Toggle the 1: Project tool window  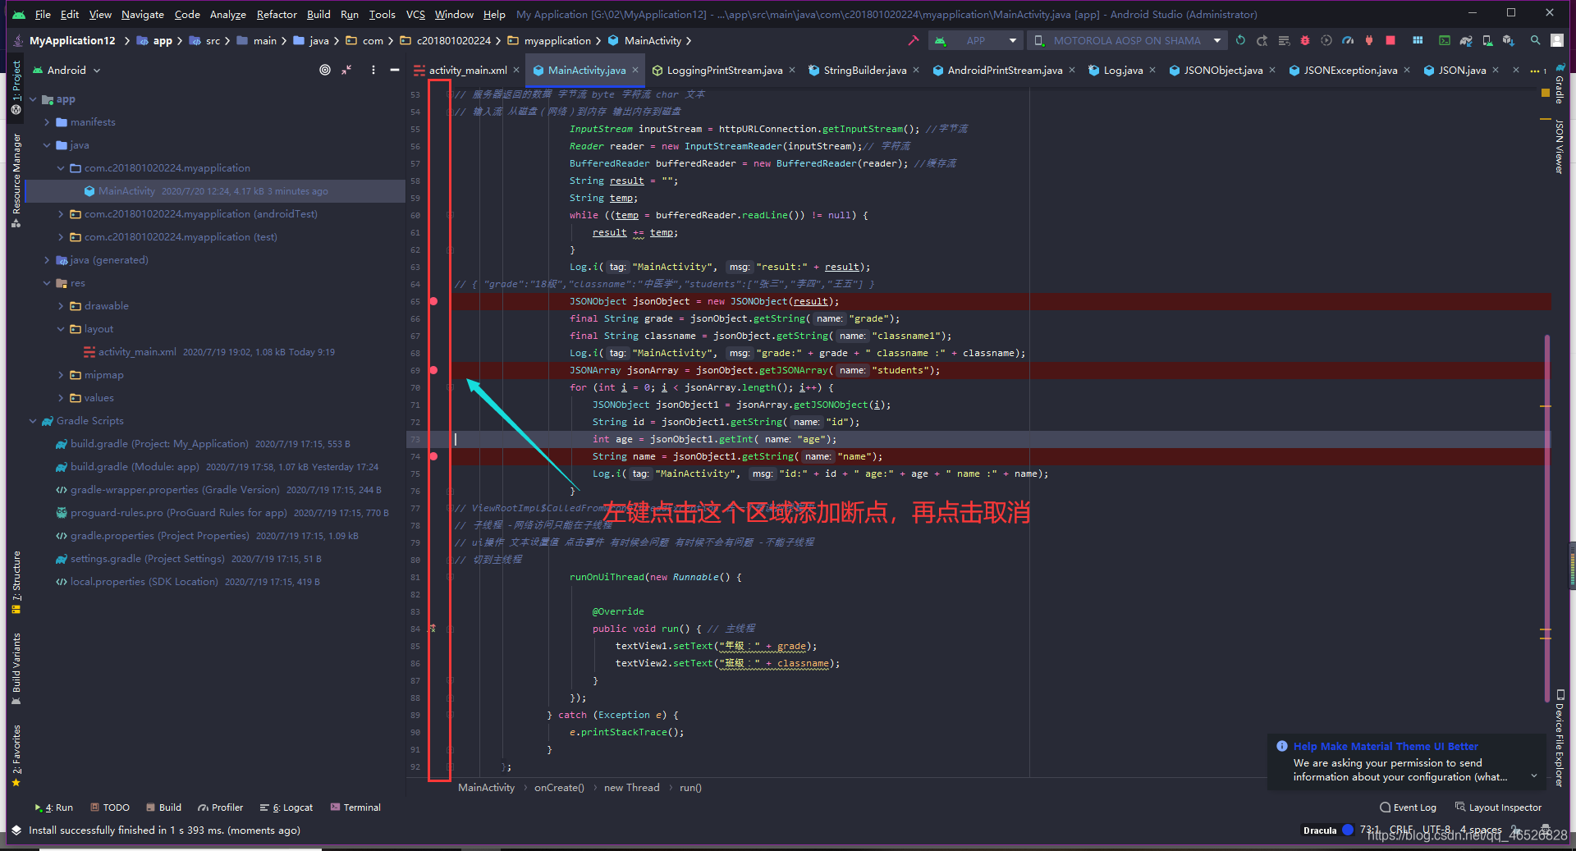16,88
